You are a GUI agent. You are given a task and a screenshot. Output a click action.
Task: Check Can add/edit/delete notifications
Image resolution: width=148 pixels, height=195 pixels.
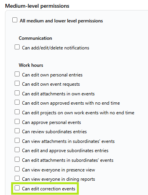[x=17, y=47]
